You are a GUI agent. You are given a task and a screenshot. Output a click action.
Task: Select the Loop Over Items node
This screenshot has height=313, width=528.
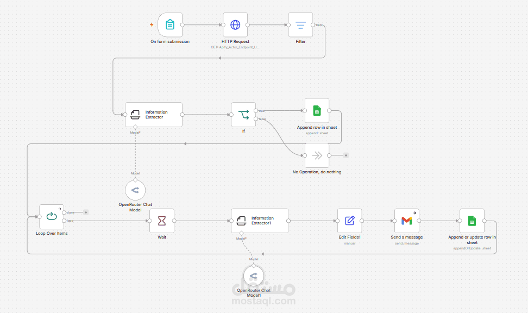tap(52, 217)
